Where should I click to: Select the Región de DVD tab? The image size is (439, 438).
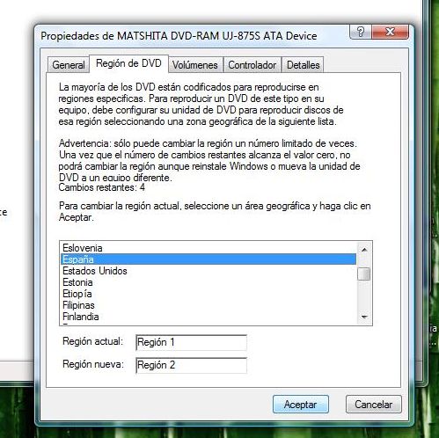click(128, 63)
